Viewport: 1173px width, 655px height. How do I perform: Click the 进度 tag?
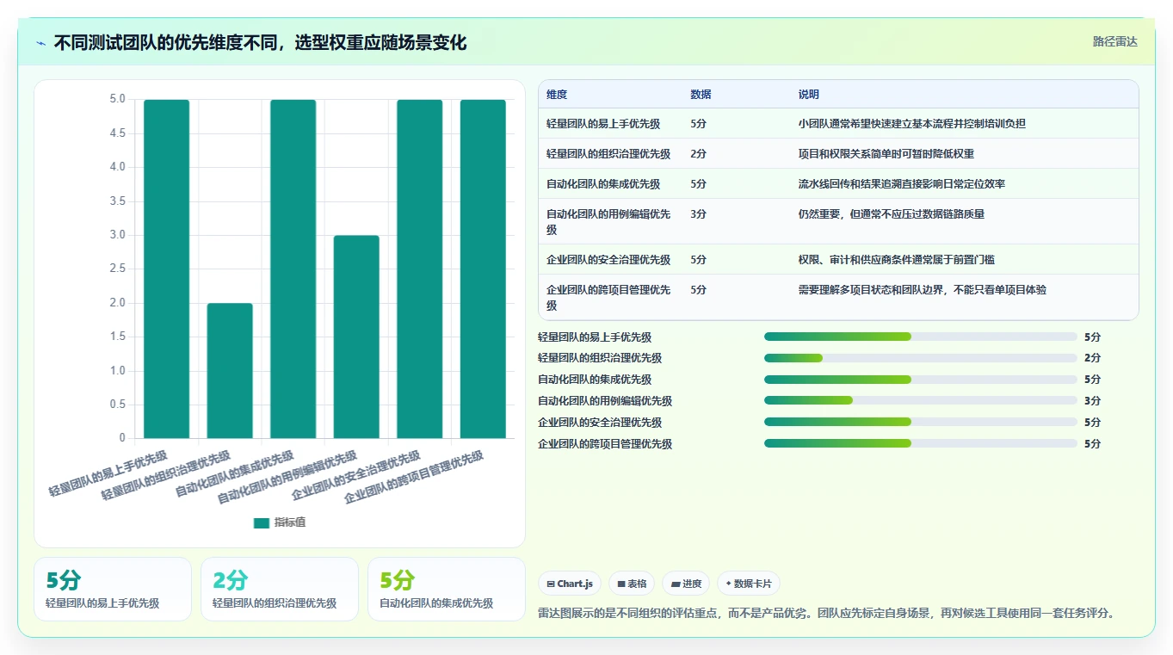(686, 584)
